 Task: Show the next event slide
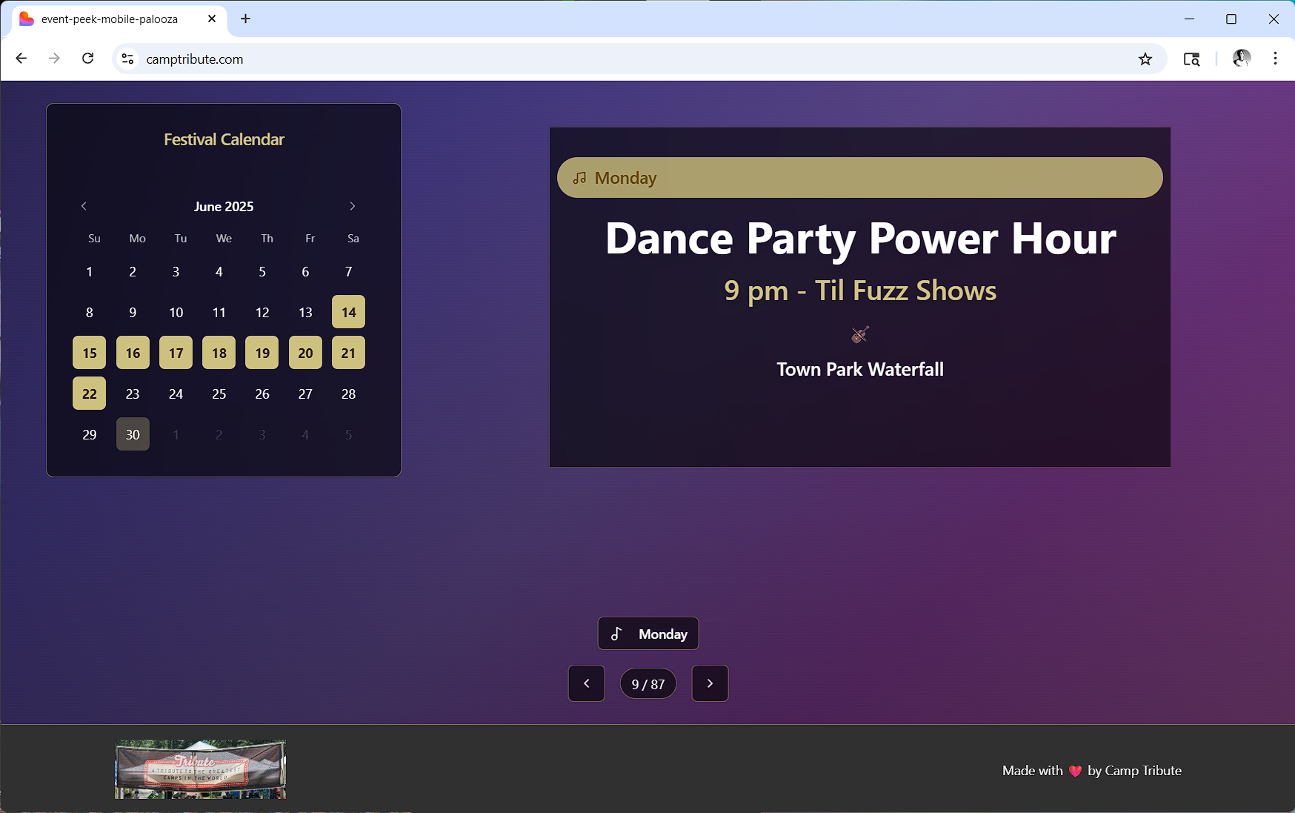(709, 683)
